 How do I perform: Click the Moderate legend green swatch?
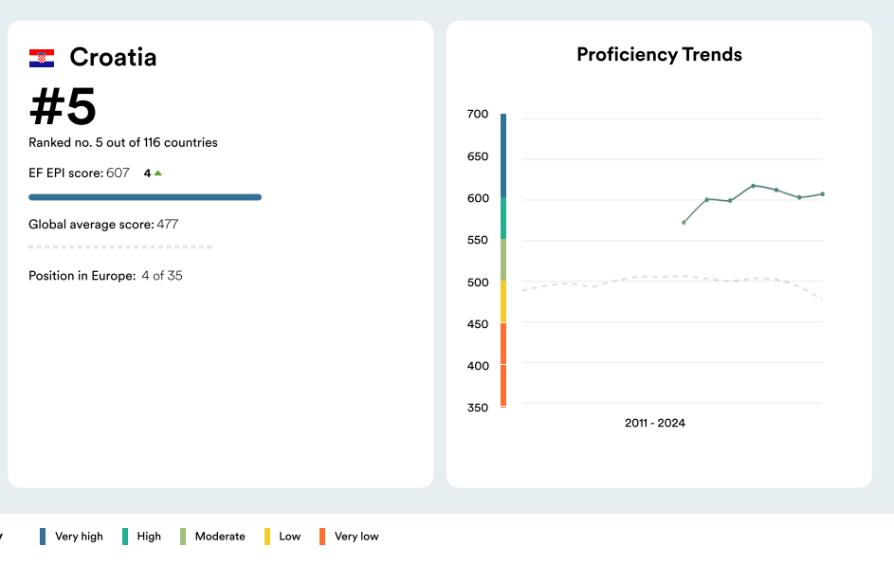[x=183, y=537]
